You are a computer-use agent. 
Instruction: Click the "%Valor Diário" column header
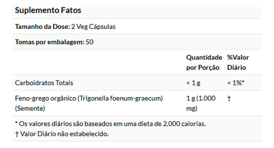pyautogui.click(x=238, y=62)
